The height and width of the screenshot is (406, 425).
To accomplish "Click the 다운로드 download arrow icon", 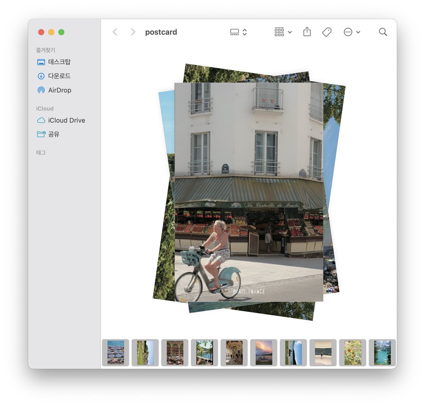I will [41, 76].
